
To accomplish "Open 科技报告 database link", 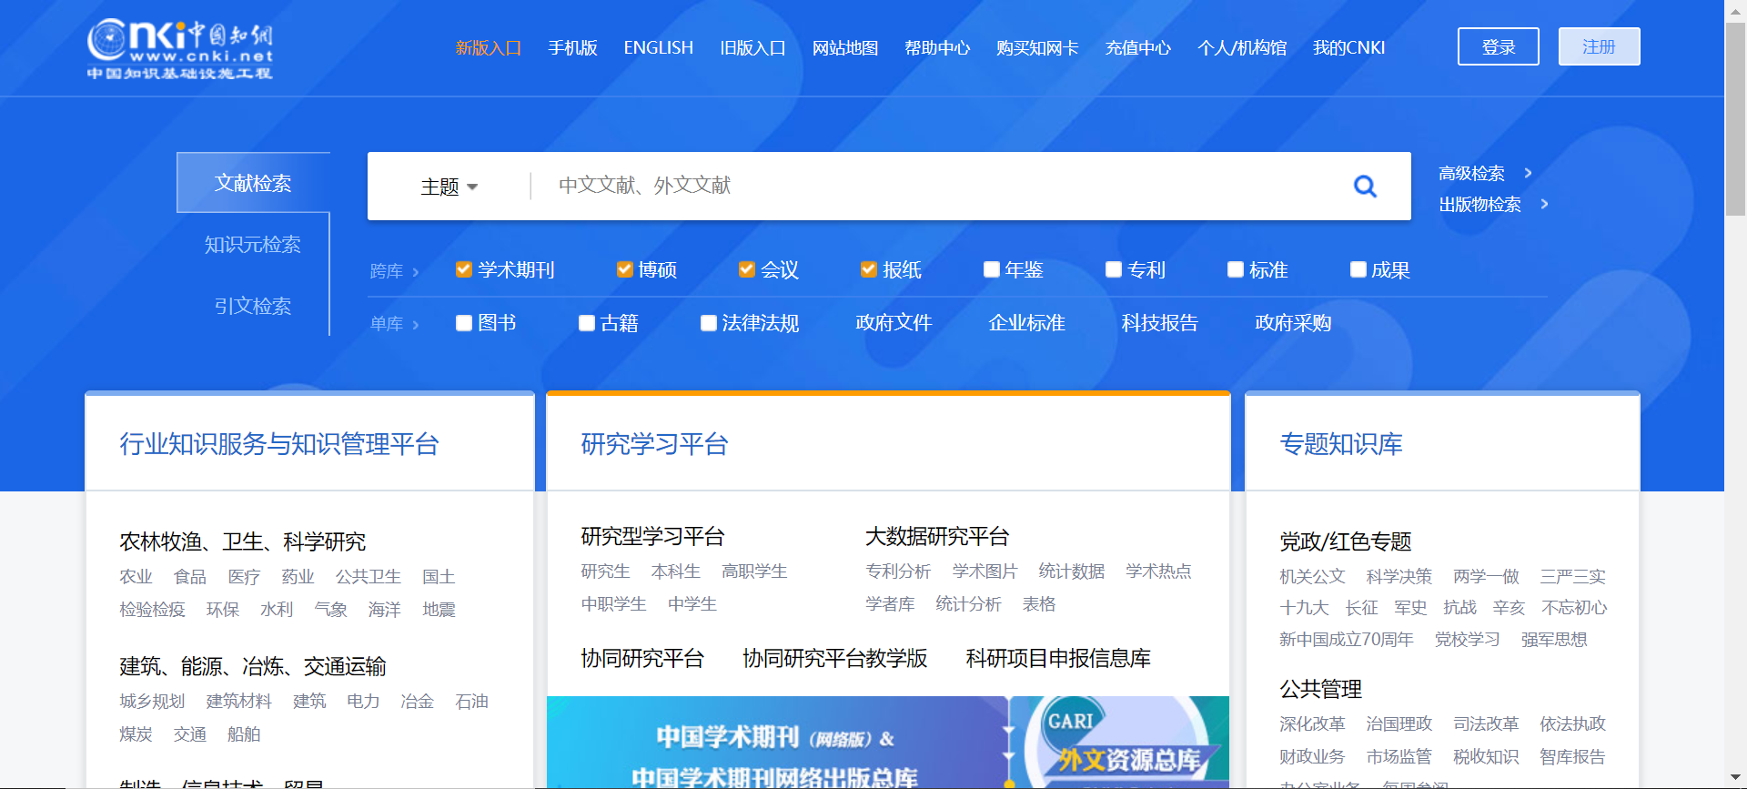I will [1159, 323].
